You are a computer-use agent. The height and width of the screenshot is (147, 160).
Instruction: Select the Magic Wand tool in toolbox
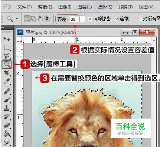tap(7, 64)
